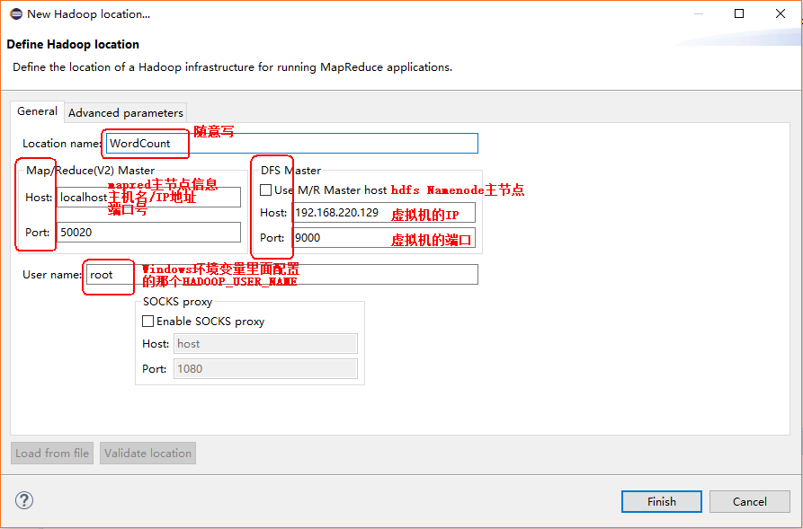
Task: Select the DFS Master Port field showing 9000
Action: click(384, 238)
